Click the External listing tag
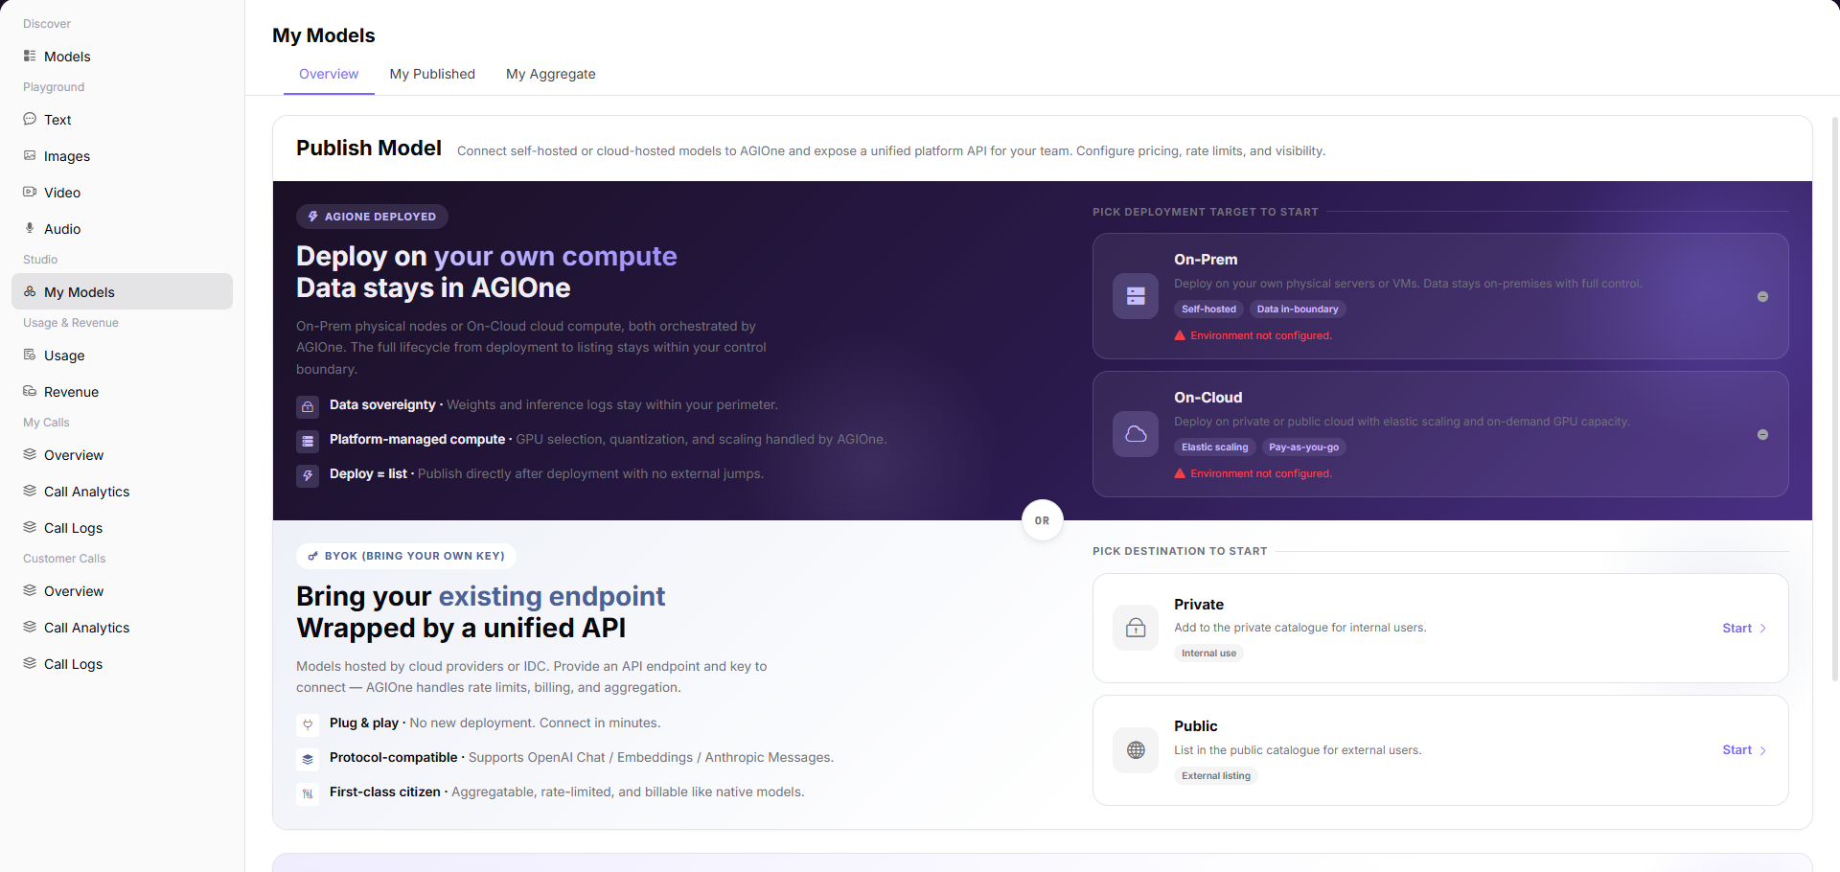Screen dimensions: 1840x872 pyautogui.click(x=1216, y=776)
